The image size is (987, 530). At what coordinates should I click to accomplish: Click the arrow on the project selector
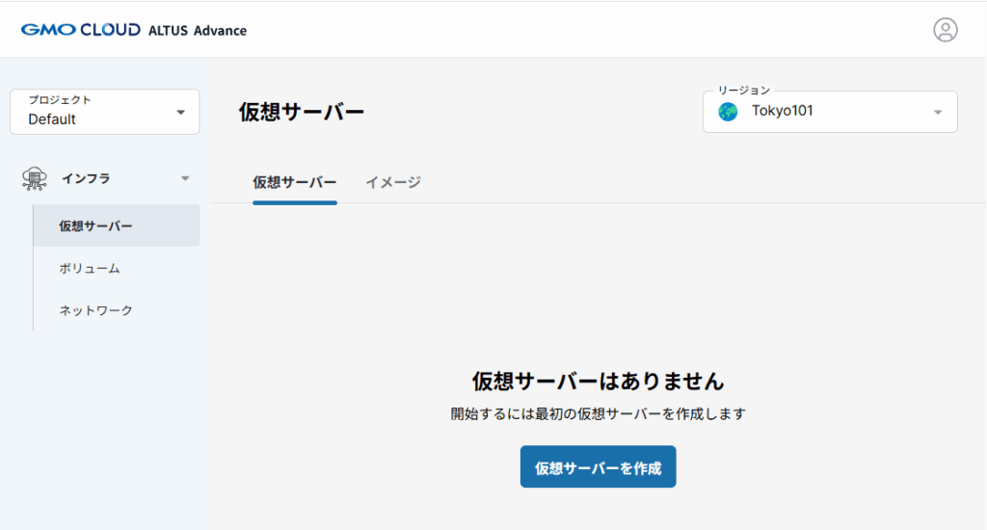click(x=180, y=113)
